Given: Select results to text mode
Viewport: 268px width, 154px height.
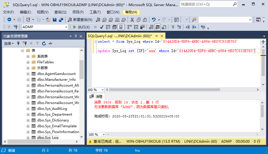Looking at the screenshot, I should tap(151, 27).
